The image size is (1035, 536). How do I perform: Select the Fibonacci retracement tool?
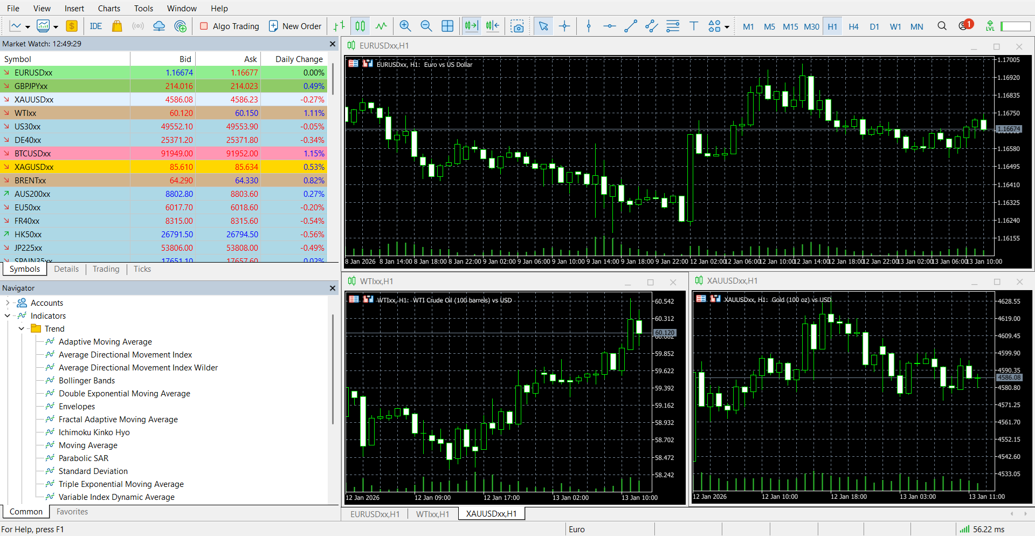673,26
